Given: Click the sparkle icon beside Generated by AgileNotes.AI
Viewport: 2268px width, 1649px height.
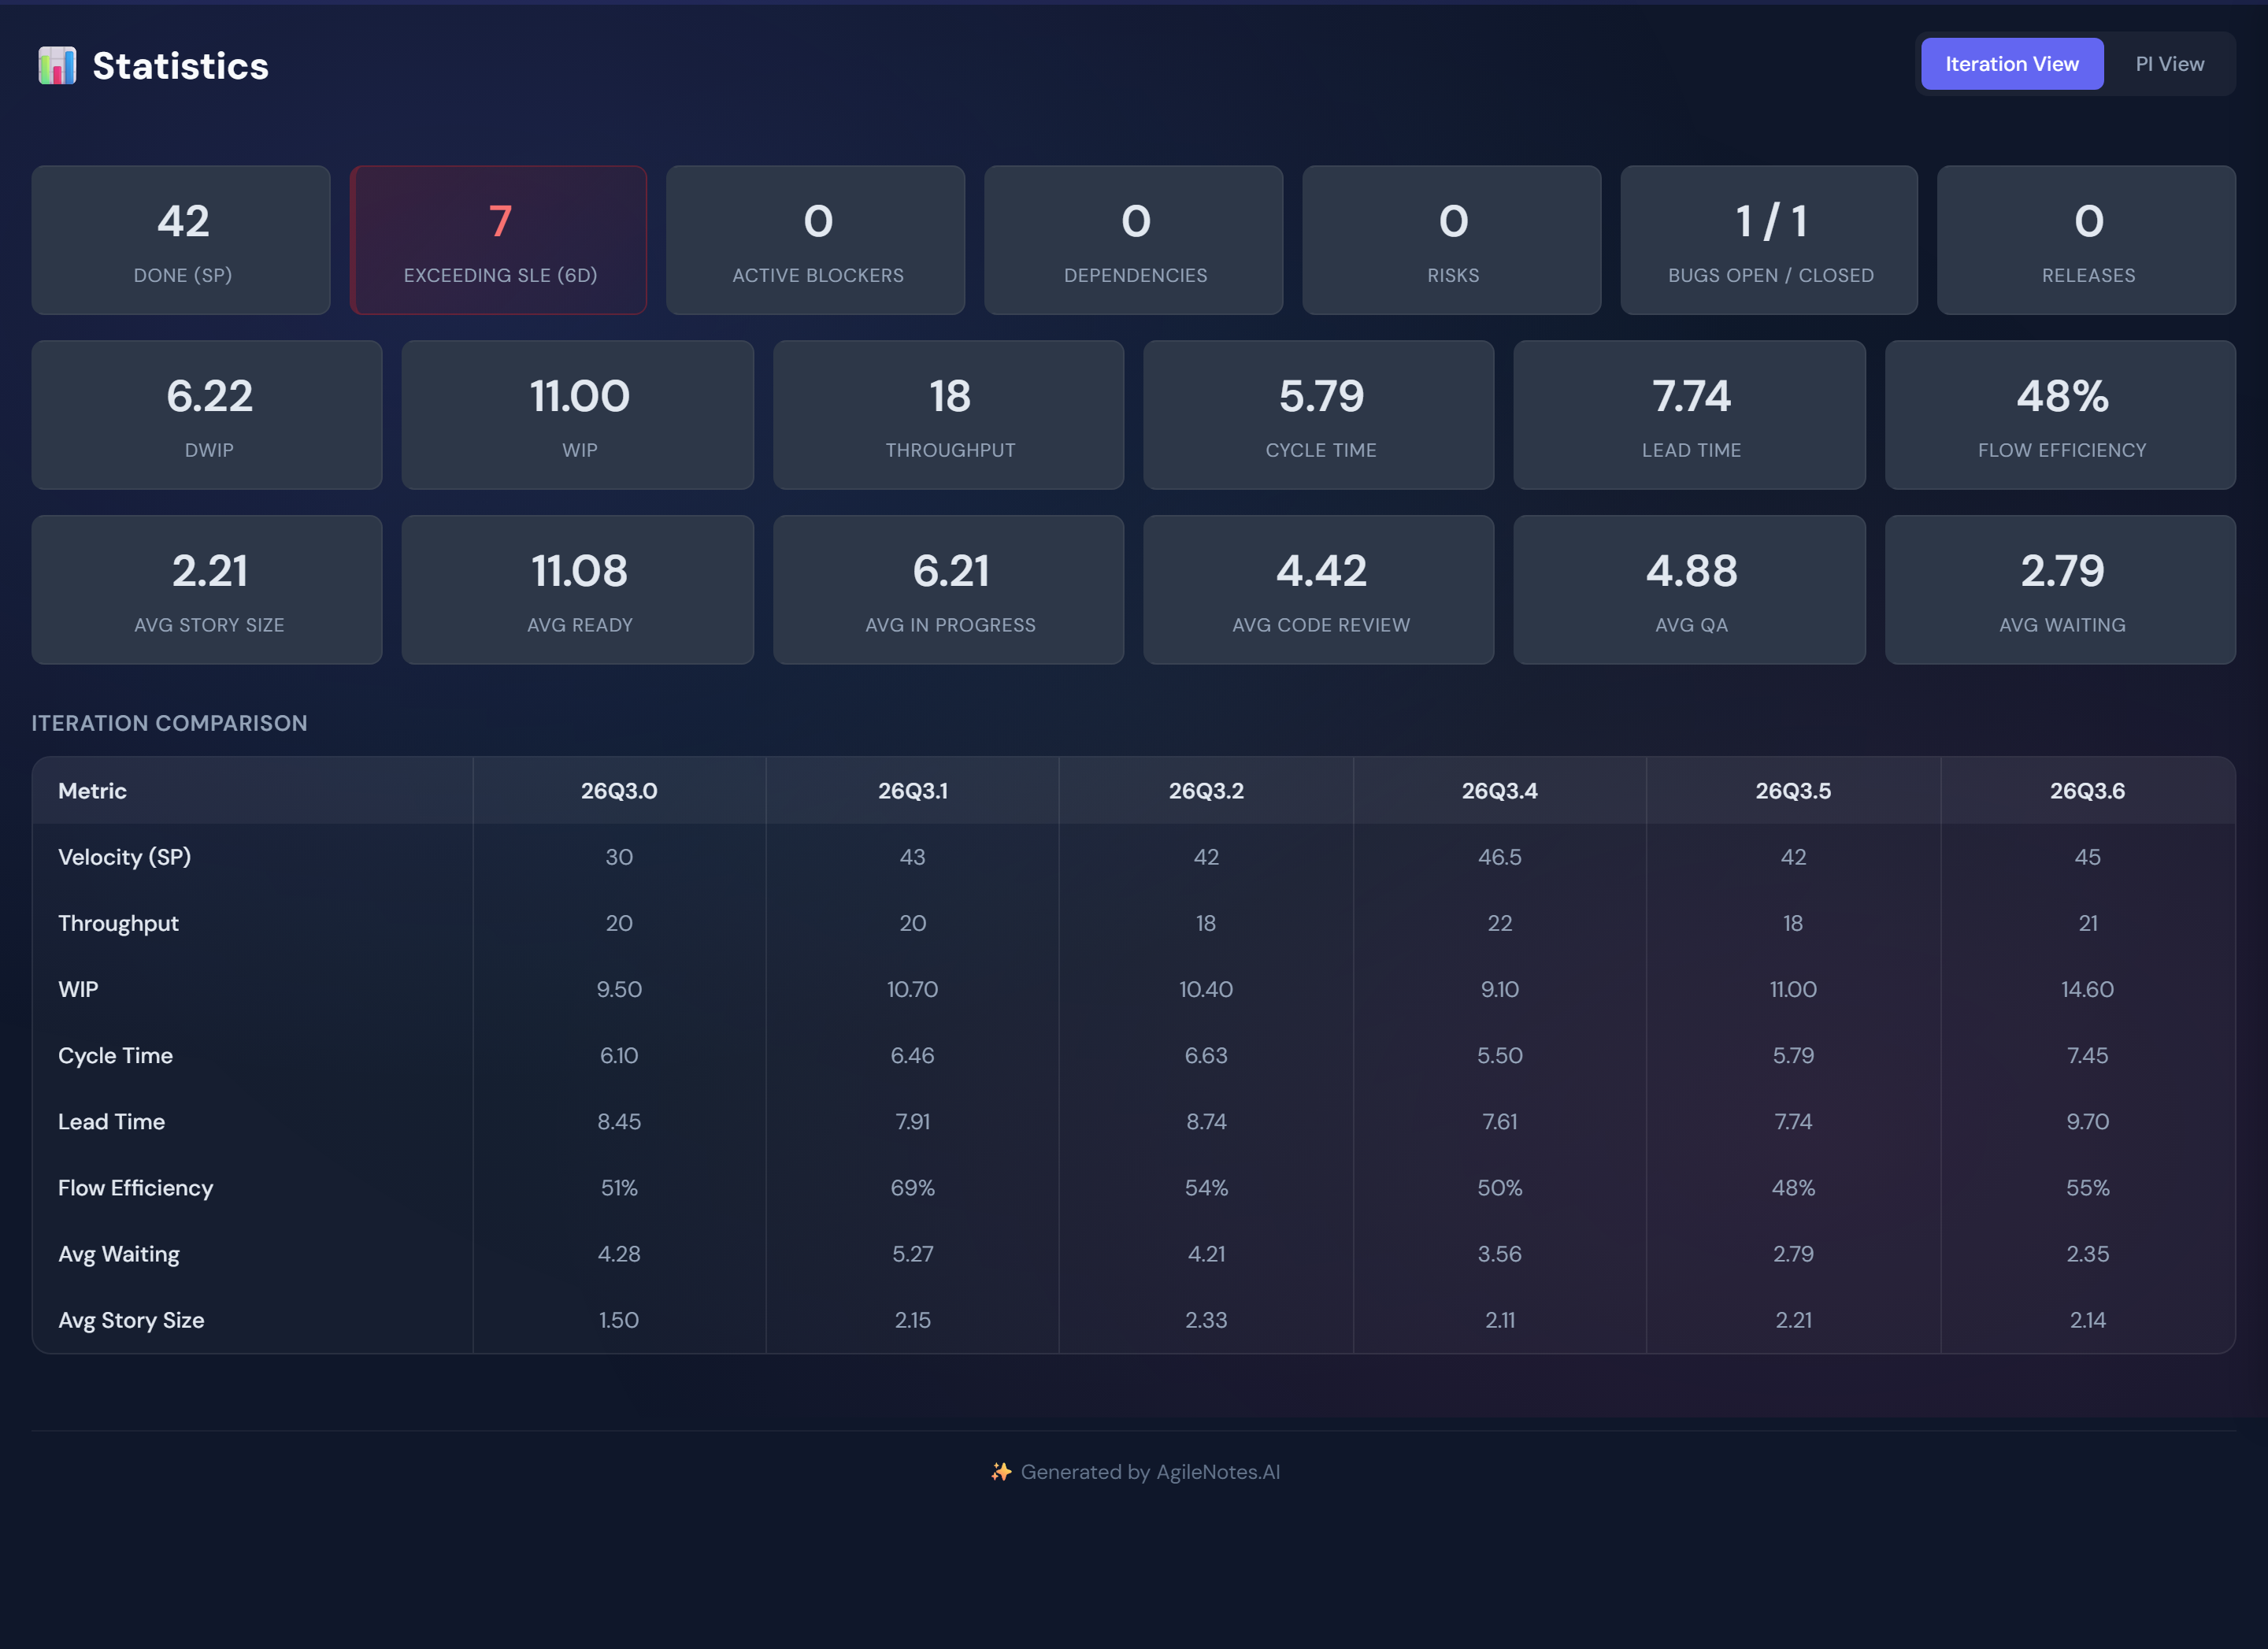Looking at the screenshot, I should [1001, 1472].
